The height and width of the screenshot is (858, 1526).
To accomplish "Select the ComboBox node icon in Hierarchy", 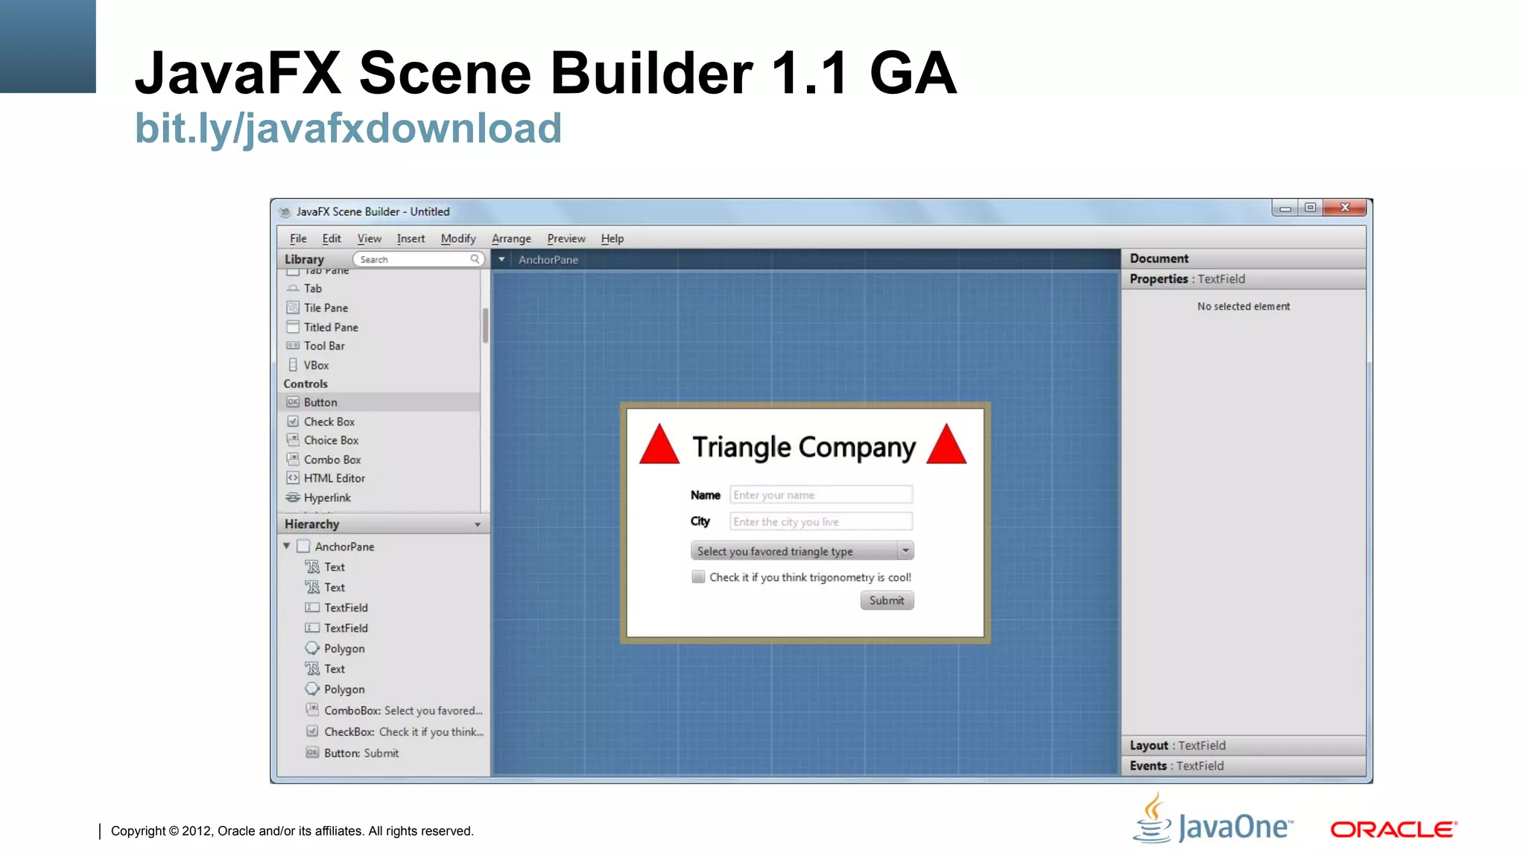I will click(x=312, y=710).
